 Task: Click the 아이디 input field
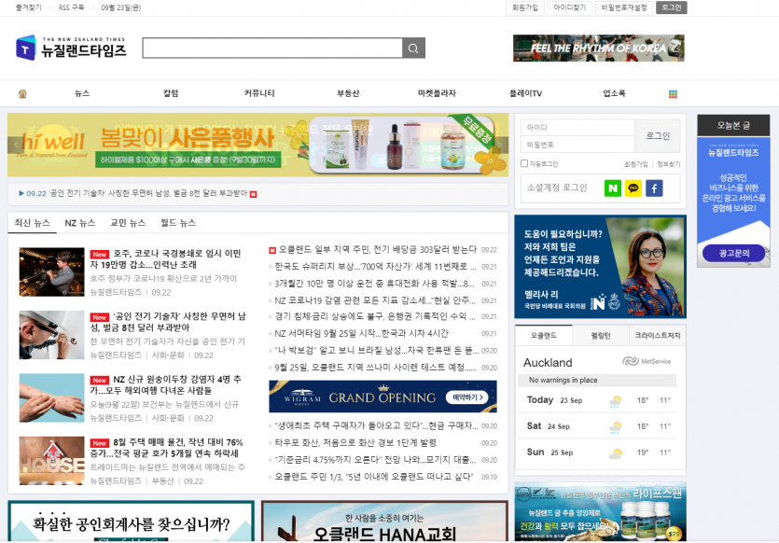(577, 128)
